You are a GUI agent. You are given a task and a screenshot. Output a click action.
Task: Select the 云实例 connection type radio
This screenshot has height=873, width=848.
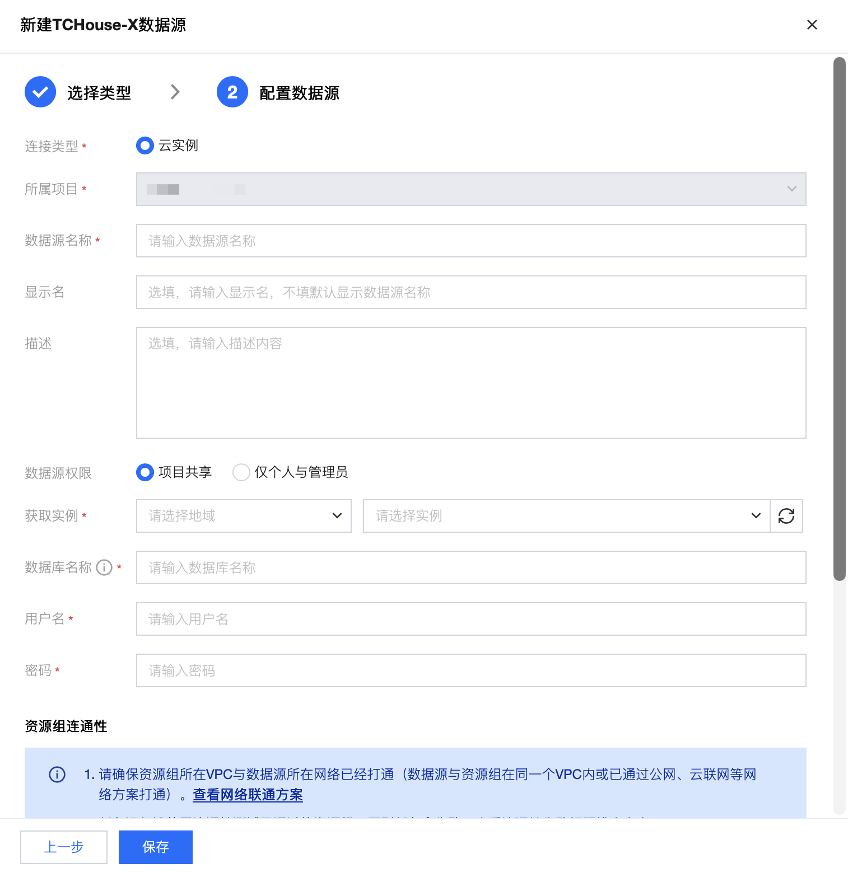tap(145, 145)
